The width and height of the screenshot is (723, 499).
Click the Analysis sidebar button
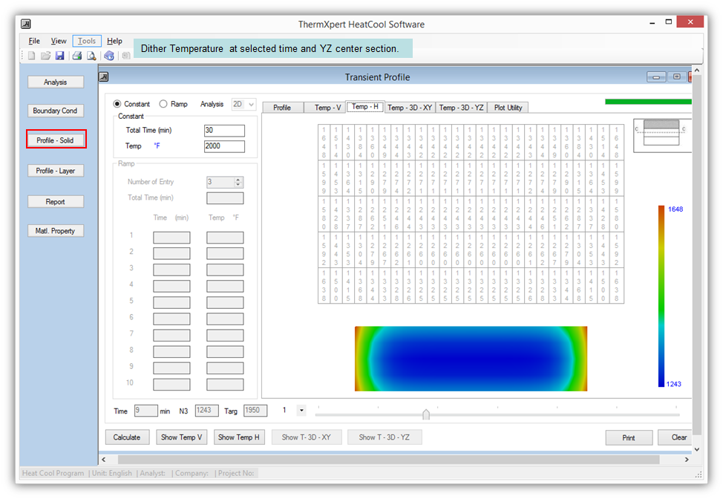point(56,82)
